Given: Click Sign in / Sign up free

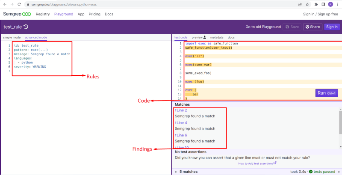Looking at the screenshot, I should 320,14.
